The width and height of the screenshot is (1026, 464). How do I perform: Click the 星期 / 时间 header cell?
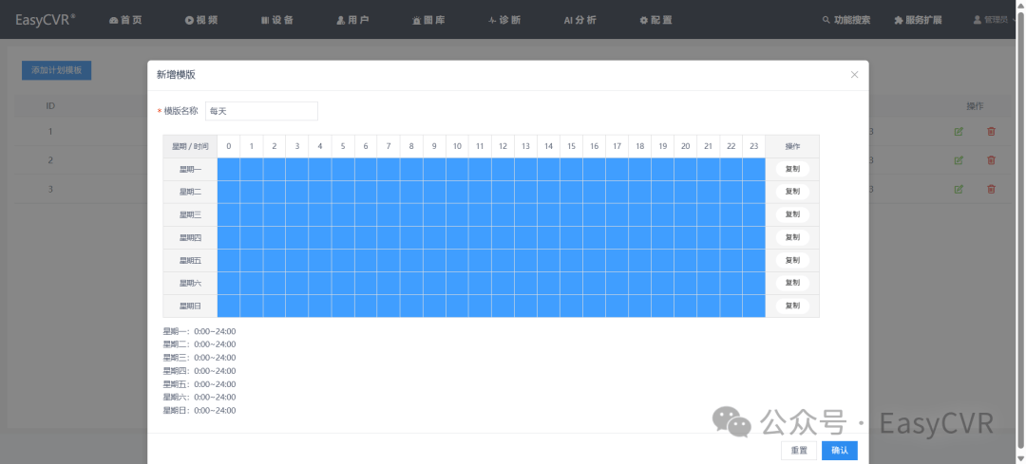(190, 146)
